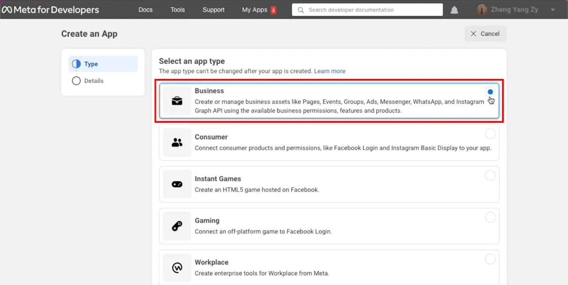Open the Docs menu
568x285 pixels.
[x=145, y=9]
